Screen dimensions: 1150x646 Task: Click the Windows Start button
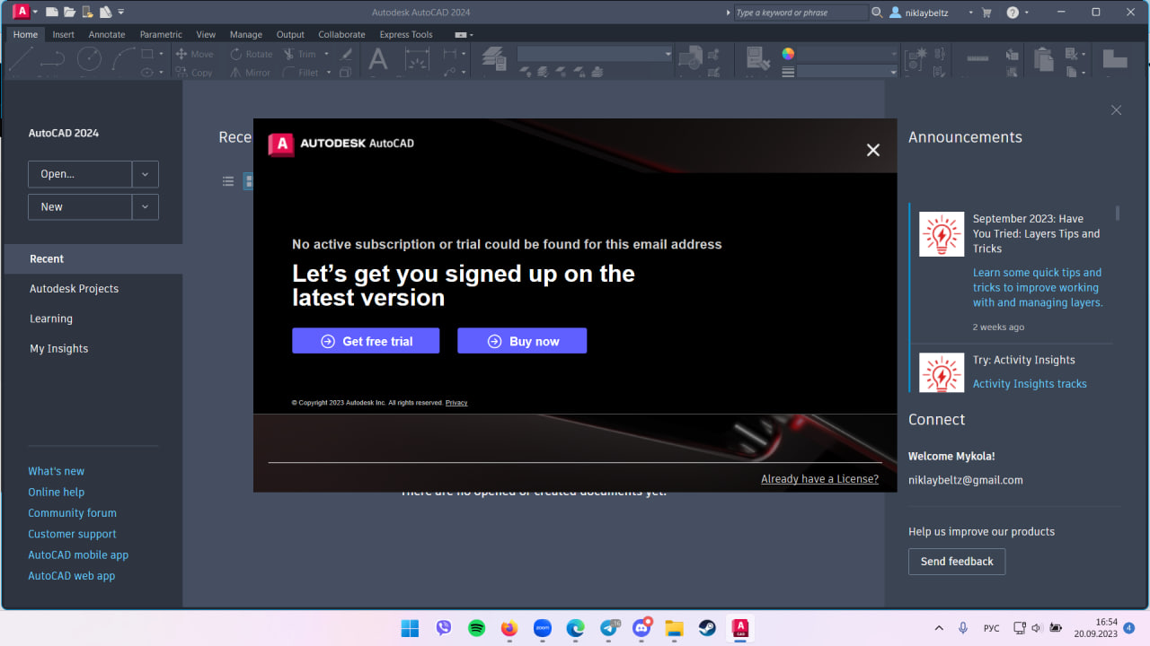click(410, 628)
